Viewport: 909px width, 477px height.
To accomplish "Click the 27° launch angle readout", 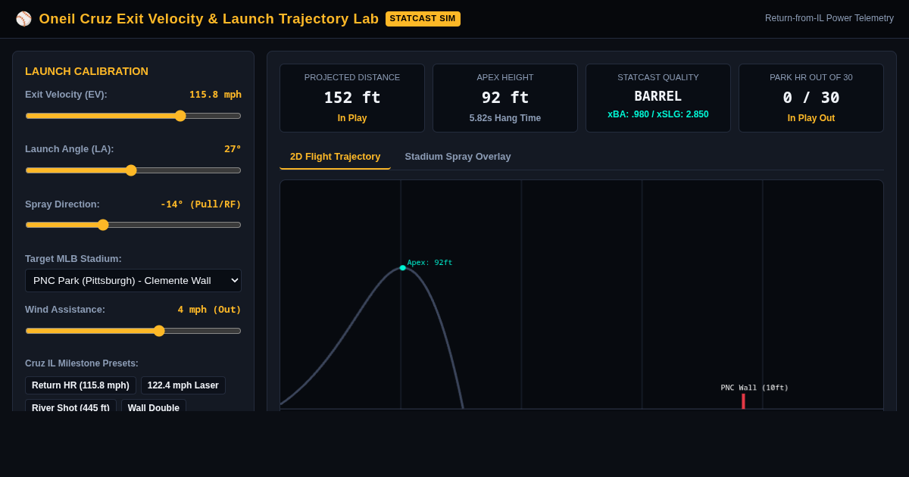I will tap(233, 149).
